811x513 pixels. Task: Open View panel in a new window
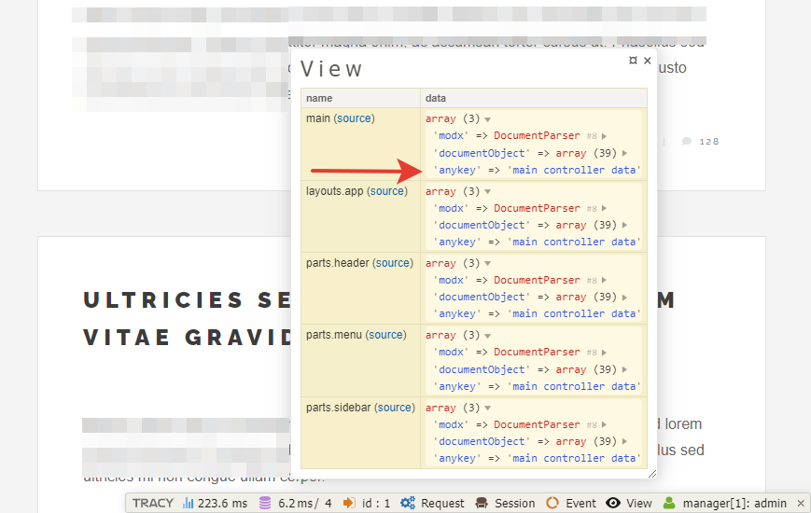pos(633,60)
